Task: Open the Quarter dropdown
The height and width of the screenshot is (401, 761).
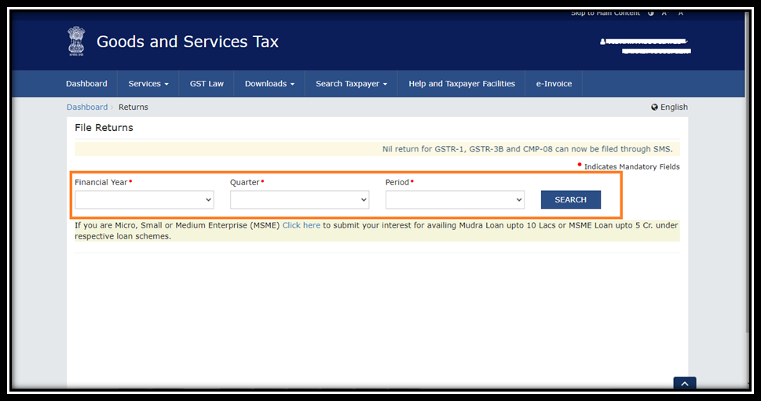Action: point(299,200)
